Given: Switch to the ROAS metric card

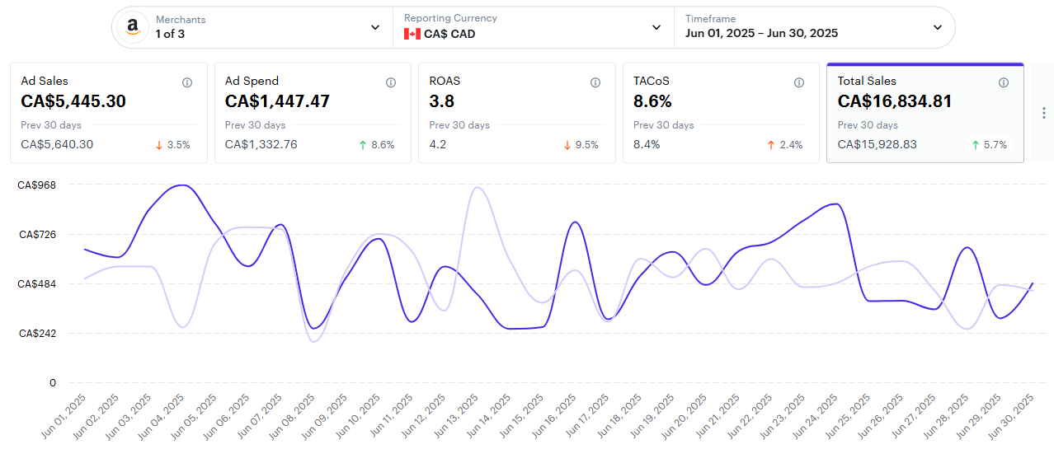Looking at the screenshot, I should (517, 113).
